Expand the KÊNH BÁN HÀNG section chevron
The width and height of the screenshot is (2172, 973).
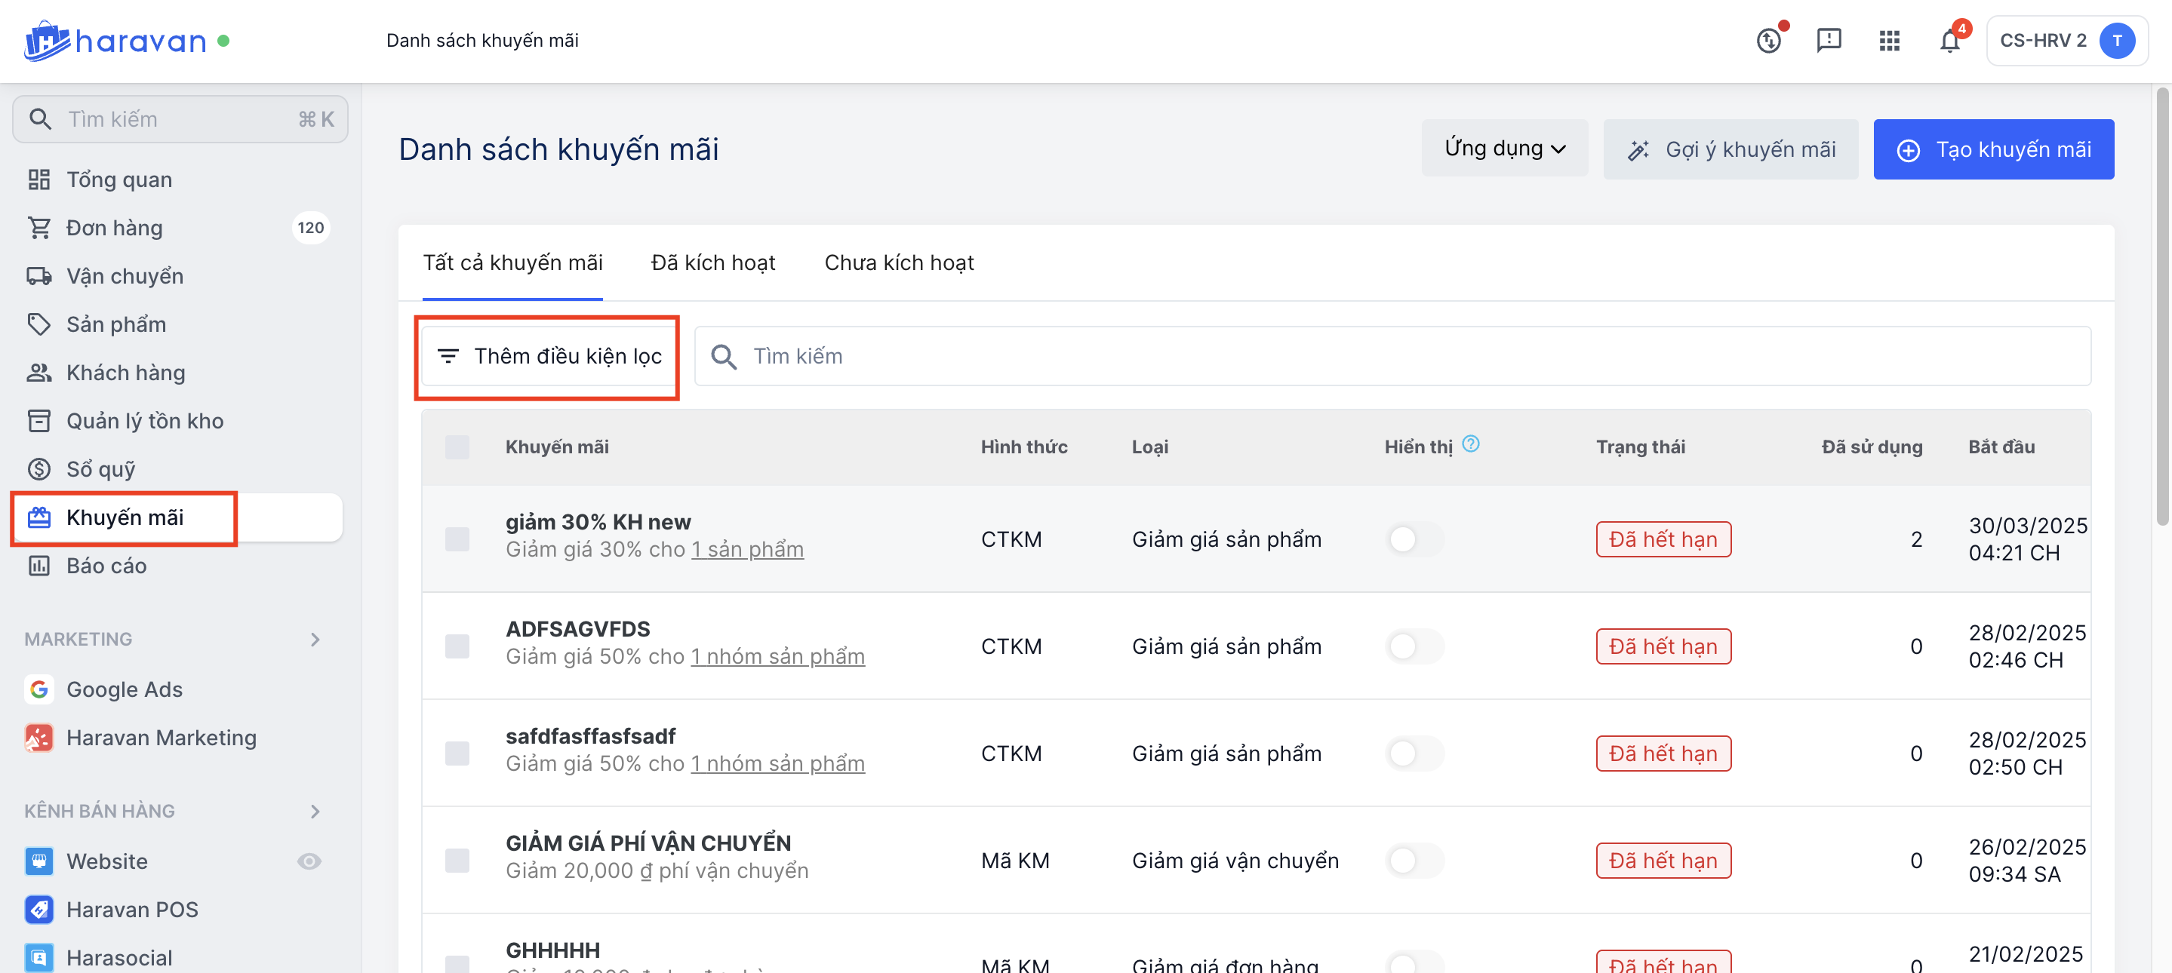point(315,812)
